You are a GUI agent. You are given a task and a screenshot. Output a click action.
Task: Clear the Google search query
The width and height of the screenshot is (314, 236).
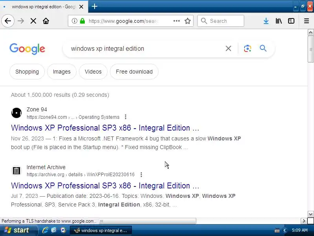point(228,48)
